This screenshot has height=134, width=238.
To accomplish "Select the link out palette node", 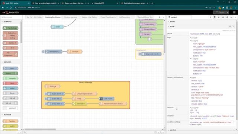I will [10, 103].
